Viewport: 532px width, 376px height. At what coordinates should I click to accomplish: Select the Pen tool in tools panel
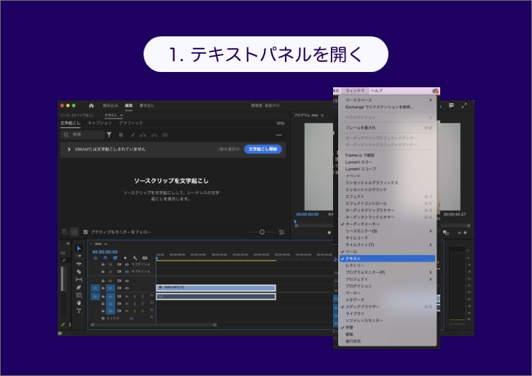(x=79, y=287)
